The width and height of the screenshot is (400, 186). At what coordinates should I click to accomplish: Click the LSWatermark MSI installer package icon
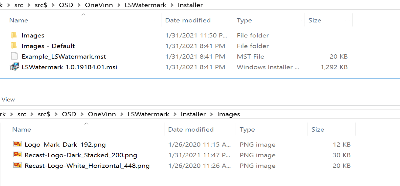pos(14,67)
